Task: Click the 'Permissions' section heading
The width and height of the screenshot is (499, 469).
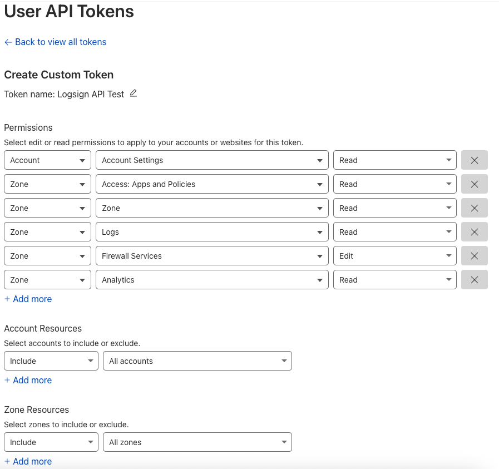Action: tap(28, 127)
